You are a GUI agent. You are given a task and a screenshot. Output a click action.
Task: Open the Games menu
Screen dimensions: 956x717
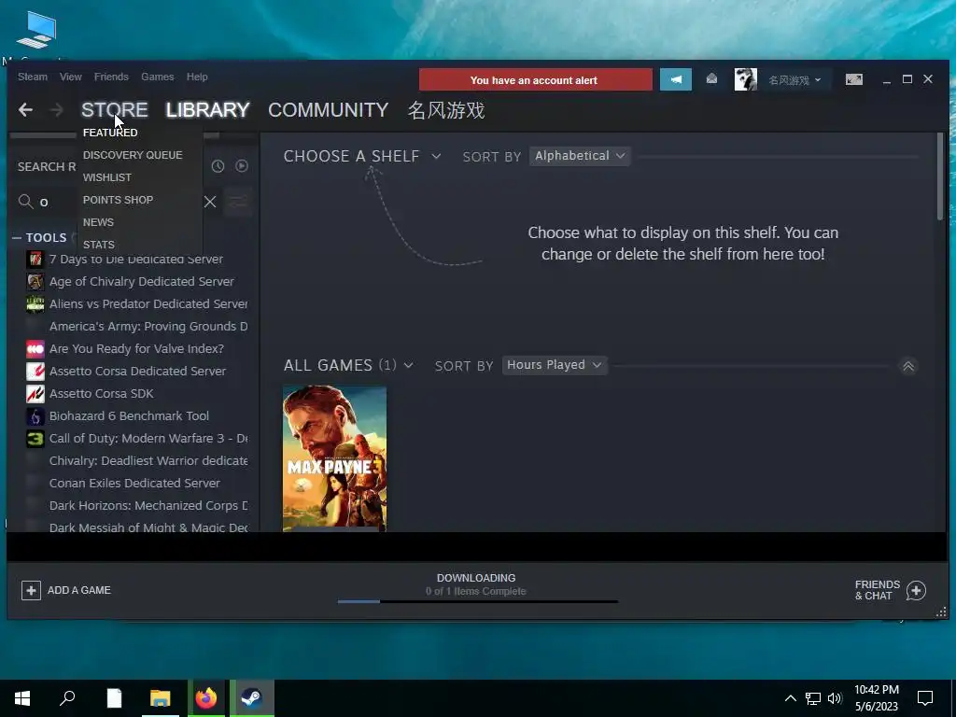pyautogui.click(x=157, y=77)
